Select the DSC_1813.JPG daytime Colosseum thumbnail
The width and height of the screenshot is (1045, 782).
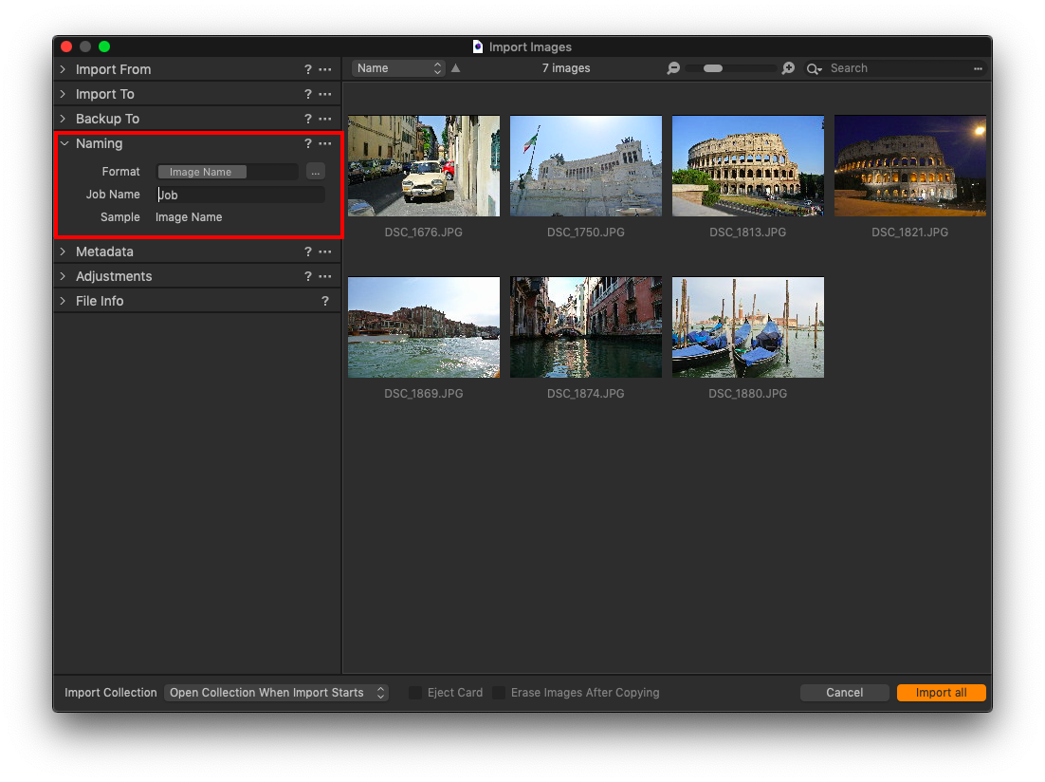coord(748,165)
